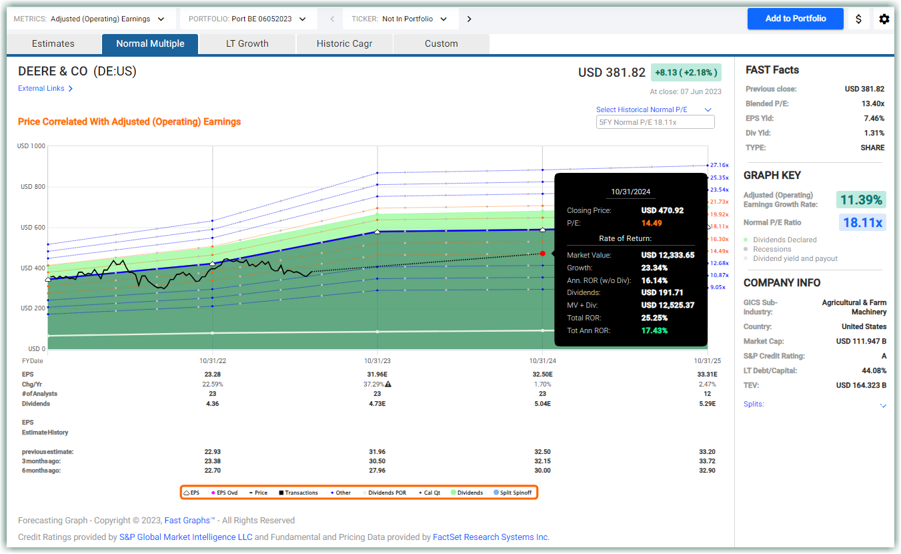The height and width of the screenshot is (554, 901).
Task: Click the 18.11x P/E line label on chart
Action: 720,227
